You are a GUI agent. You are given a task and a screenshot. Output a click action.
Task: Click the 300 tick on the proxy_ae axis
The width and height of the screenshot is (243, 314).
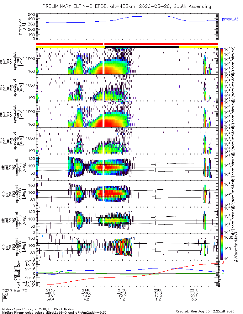click(31, 24)
